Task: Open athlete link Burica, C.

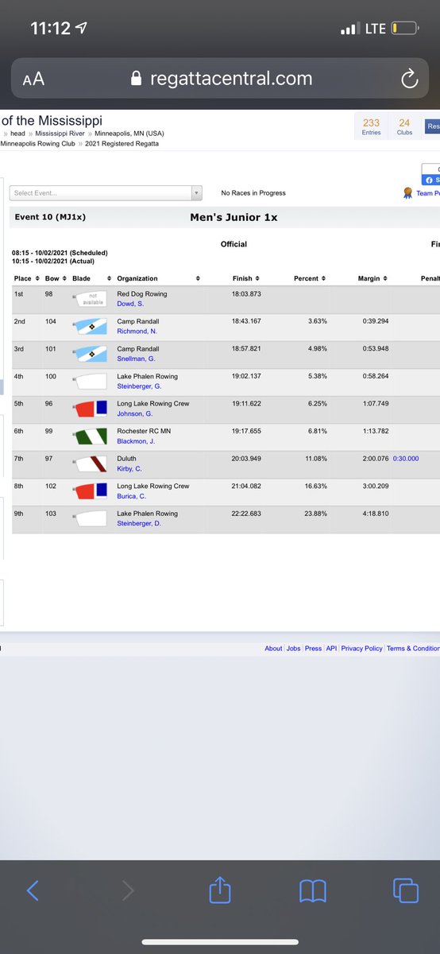Action: [131, 495]
